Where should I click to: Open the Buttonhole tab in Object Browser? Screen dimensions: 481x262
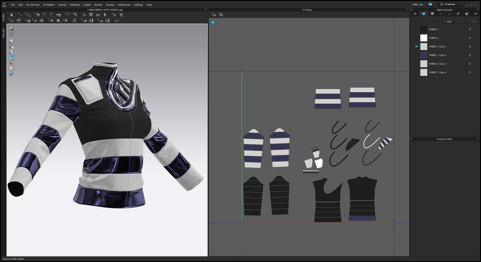pyautogui.click(x=441, y=14)
